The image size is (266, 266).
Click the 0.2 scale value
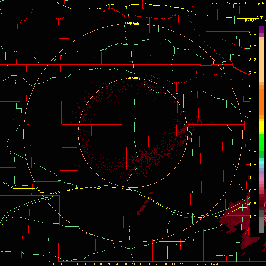tap(253, 191)
